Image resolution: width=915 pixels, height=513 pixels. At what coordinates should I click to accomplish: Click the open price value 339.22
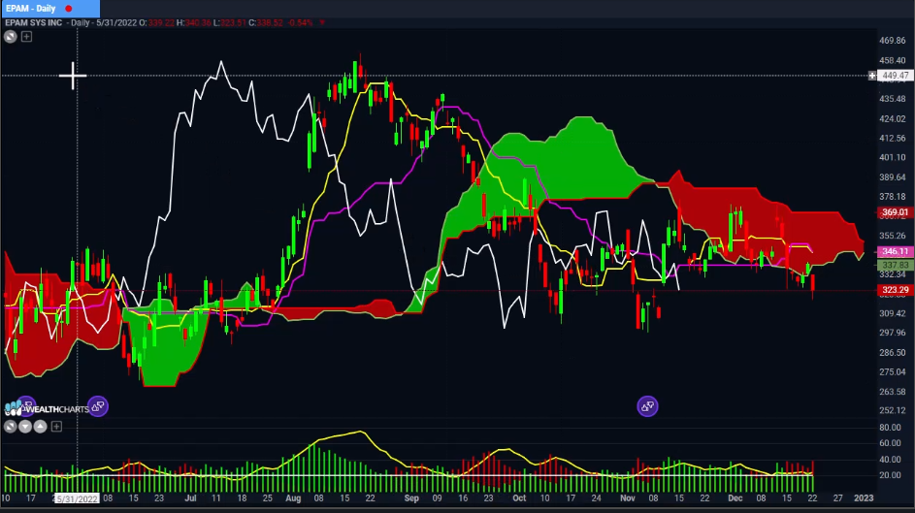(x=161, y=22)
